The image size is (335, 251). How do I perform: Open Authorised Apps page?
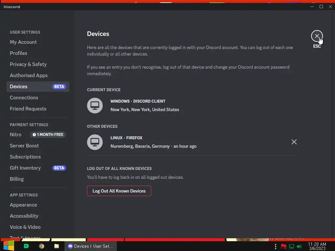(38, 75)
